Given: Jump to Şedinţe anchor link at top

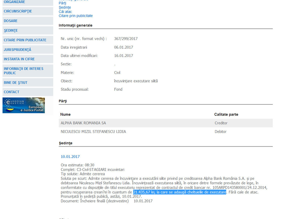Looking at the screenshot, I should click(65, 8).
